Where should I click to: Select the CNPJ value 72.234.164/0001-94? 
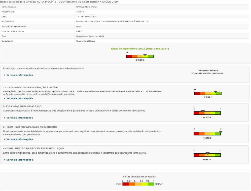pyautogui.click(x=86, y=17)
